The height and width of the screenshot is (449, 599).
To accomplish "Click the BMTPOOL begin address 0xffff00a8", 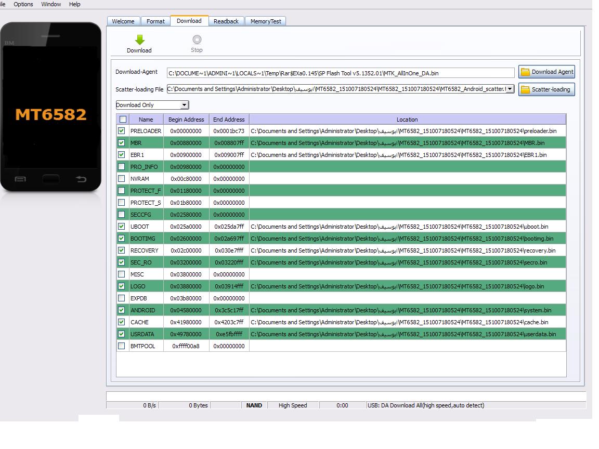I will point(186,346).
